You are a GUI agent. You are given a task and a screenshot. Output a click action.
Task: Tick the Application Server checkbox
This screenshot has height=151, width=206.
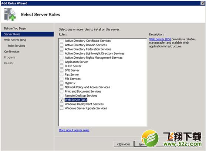coord(61,62)
